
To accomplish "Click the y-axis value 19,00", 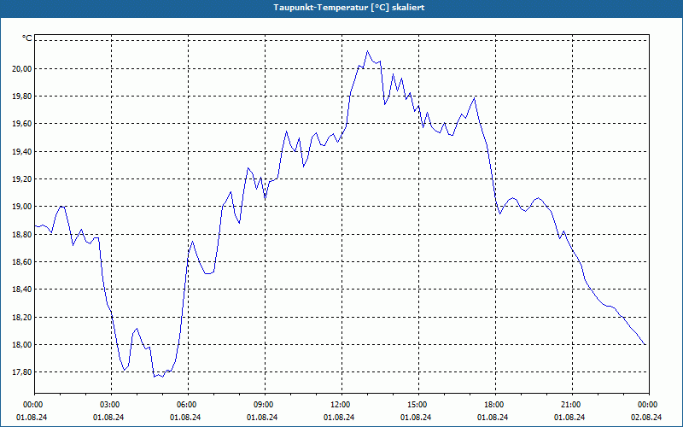I will click(21, 207).
